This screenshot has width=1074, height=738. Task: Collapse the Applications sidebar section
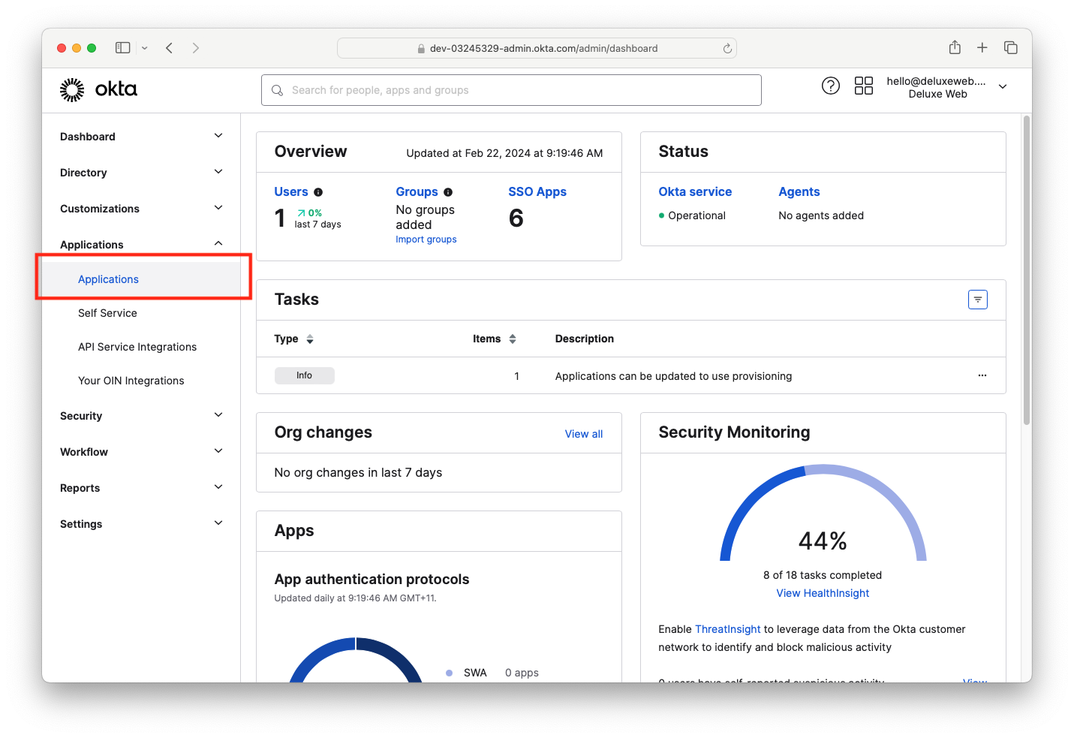pyautogui.click(x=218, y=244)
